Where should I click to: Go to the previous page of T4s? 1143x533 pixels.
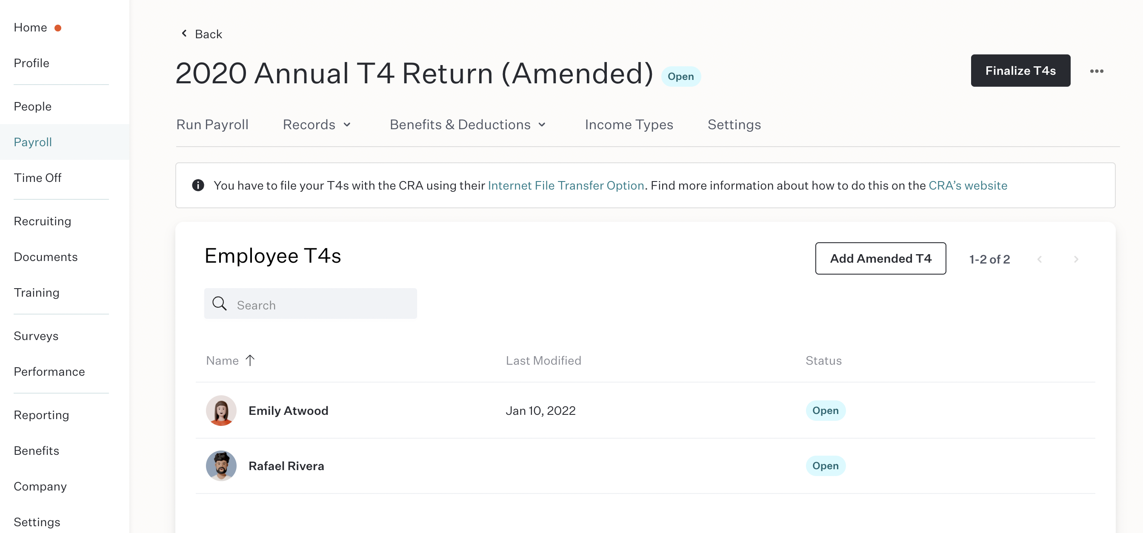point(1039,259)
